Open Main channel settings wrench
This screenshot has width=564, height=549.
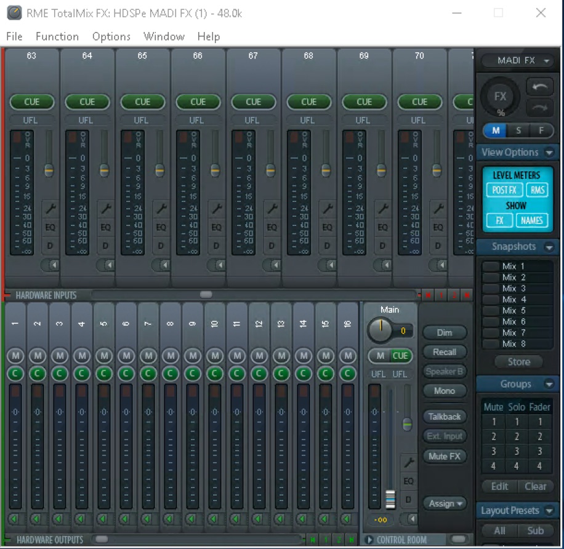coord(408,462)
